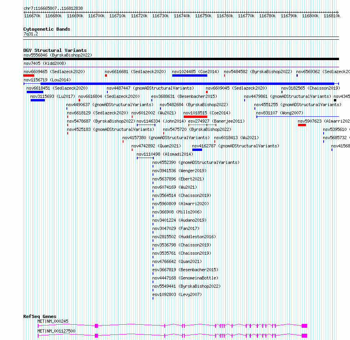Select the thick black nsv5556846 variant bar
The width and height of the screenshot is (350, 340).
coord(181,59)
